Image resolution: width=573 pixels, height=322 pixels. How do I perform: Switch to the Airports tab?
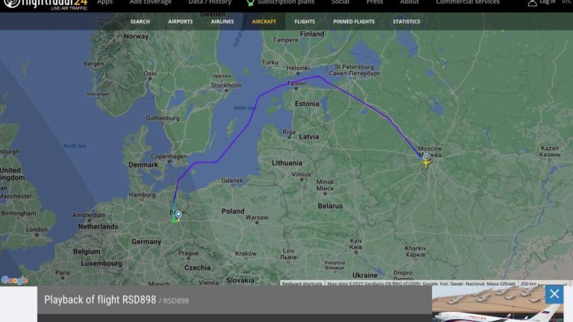tap(180, 21)
